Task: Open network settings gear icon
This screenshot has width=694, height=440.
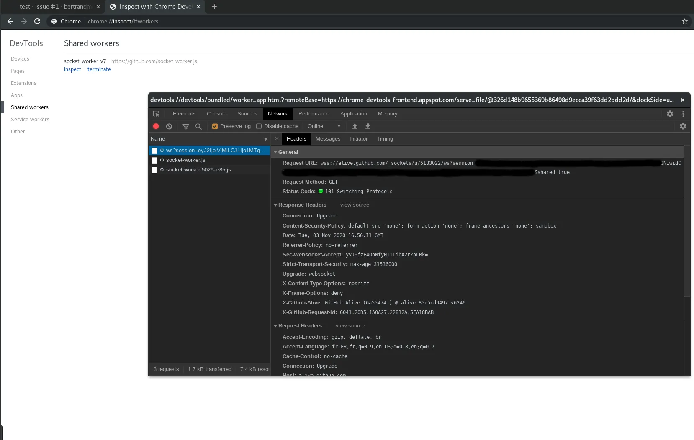Action: (x=683, y=126)
